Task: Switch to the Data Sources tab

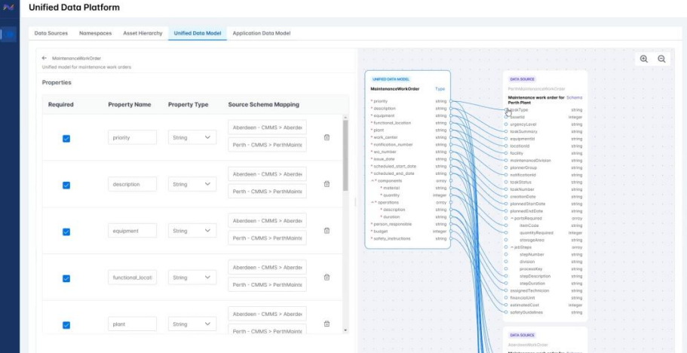Action: pyautogui.click(x=51, y=33)
